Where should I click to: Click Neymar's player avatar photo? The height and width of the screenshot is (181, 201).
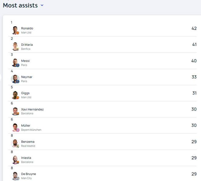coord(15,79)
